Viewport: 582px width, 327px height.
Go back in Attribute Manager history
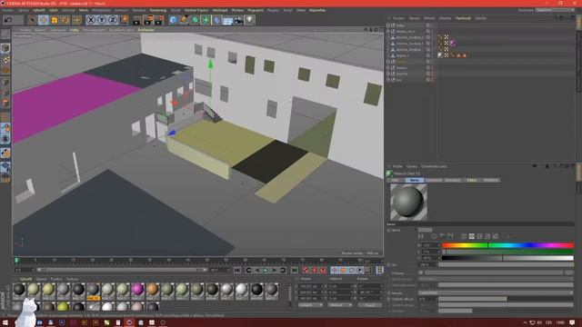pyautogui.click(x=534, y=166)
